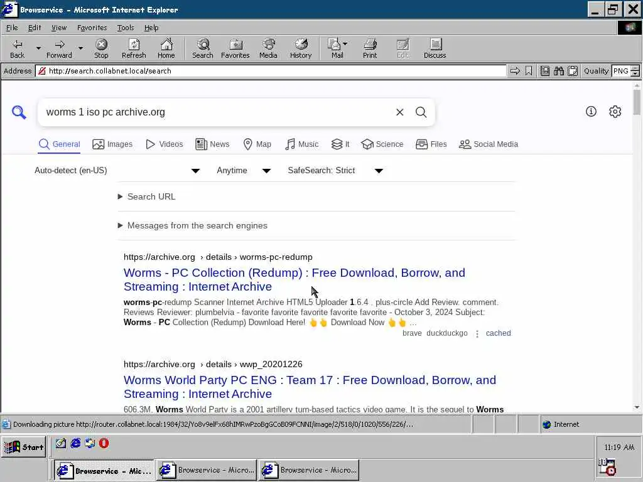Click the Forward toolbar button
643x482 pixels.
click(x=59, y=49)
